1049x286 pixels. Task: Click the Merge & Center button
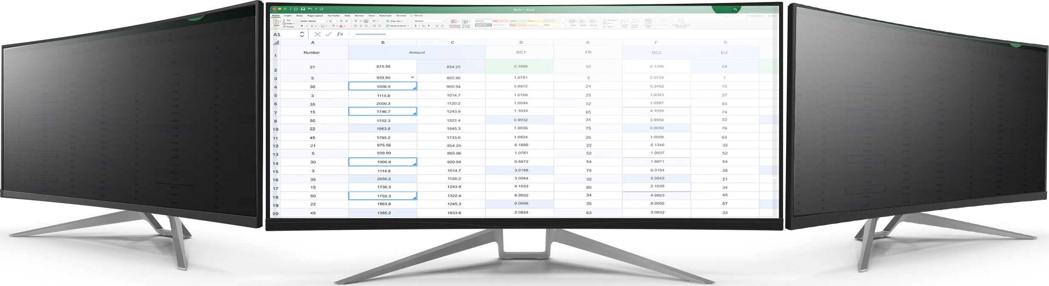(x=397, y=26)
